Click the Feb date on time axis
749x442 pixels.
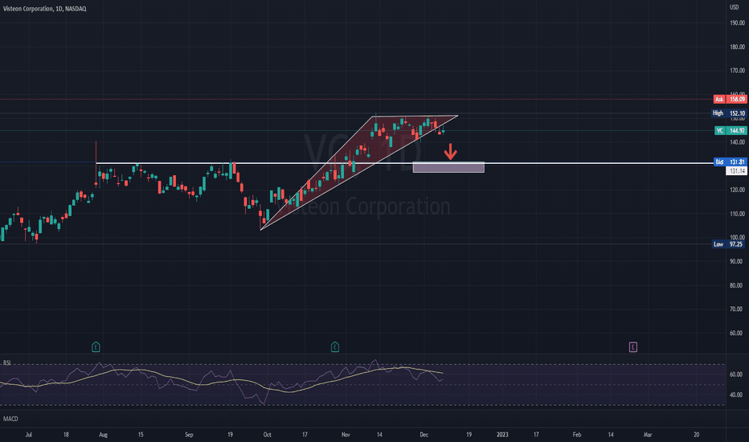577,434
